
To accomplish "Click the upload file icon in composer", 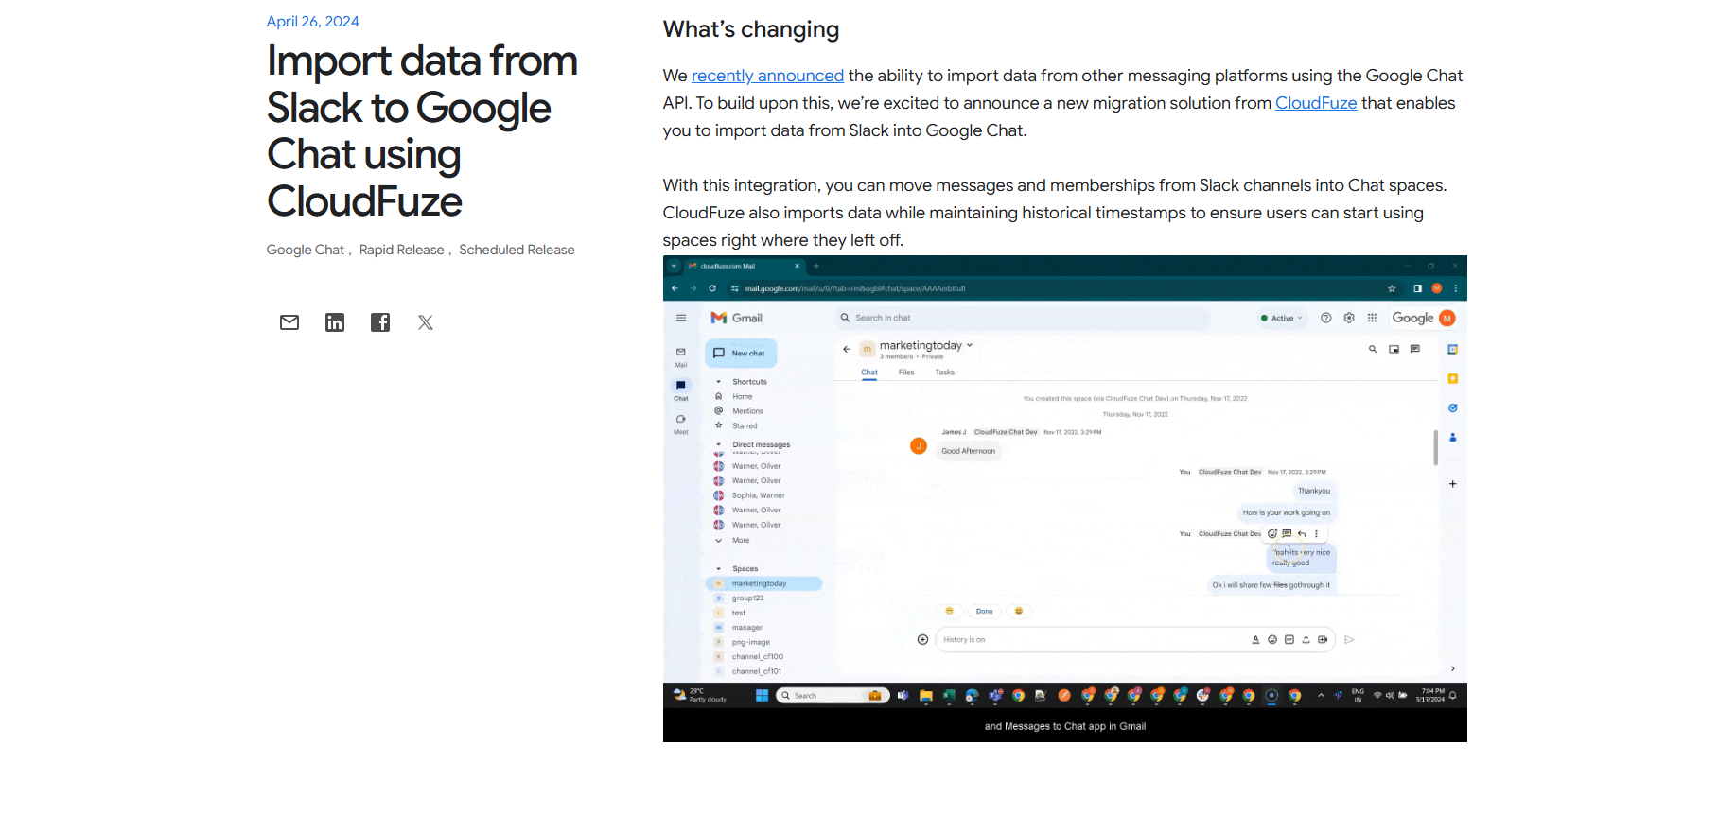I will [1306, 640].
